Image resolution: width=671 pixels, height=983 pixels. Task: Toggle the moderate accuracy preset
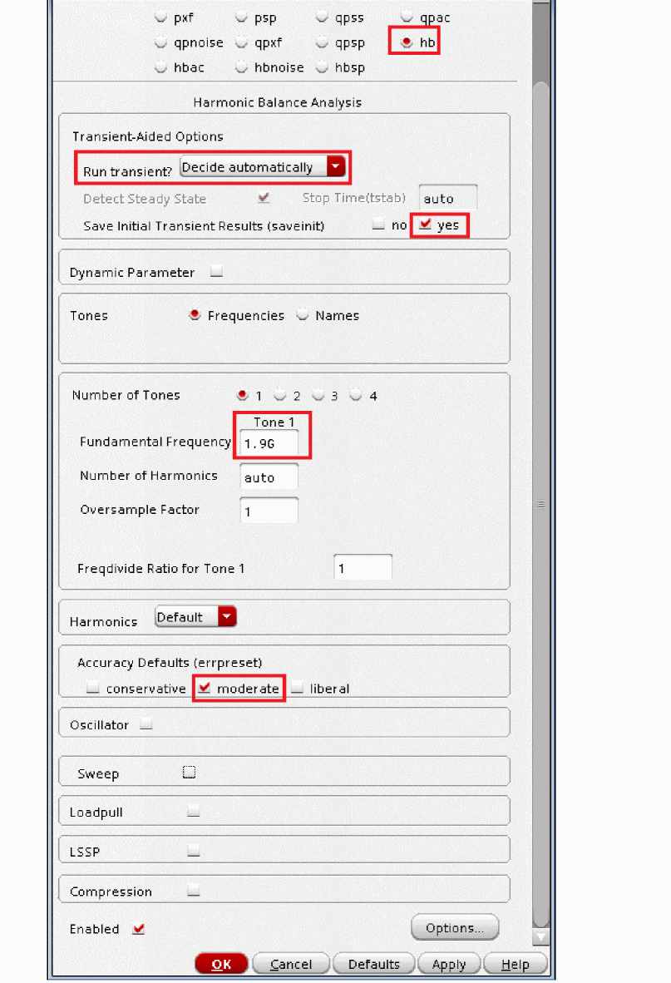tap(205, 688)
